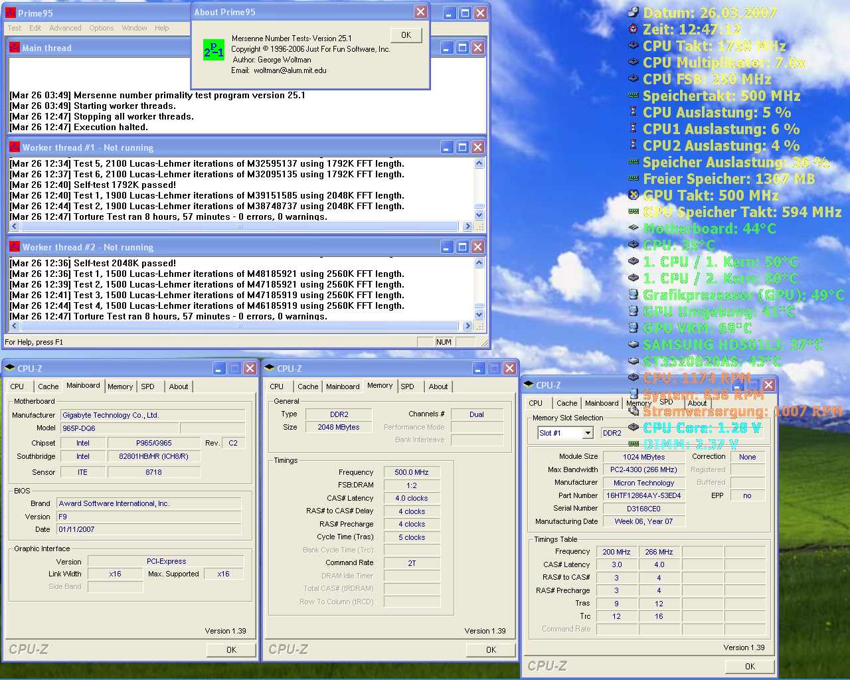This screenshot has width=850, height=680.
Task: Click the FSB:DRAM value 1:2
Action: click(x=412, y=485)
